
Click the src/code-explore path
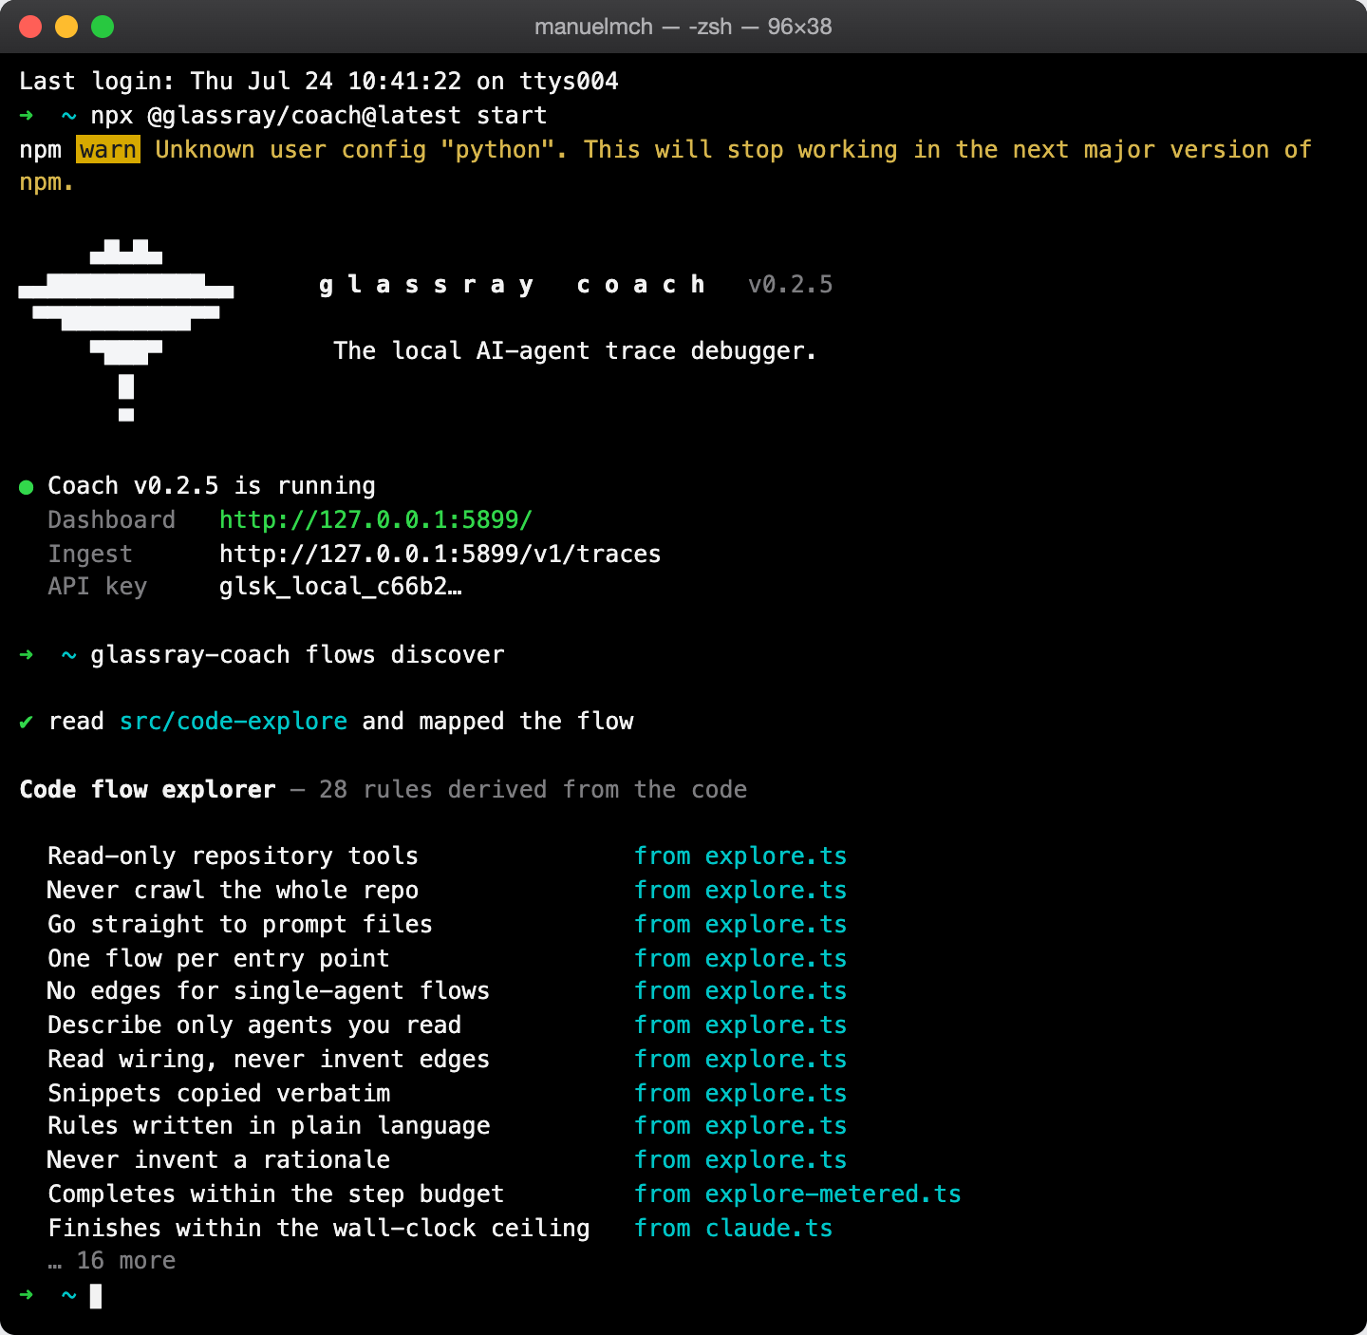234,721
